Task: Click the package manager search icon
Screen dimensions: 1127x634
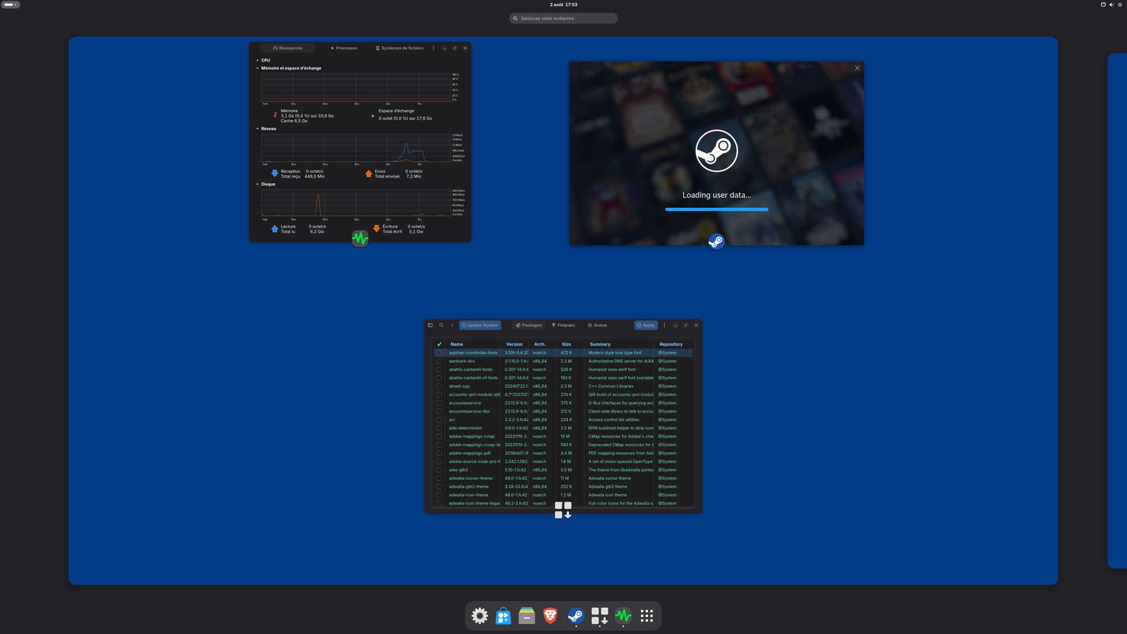Action: [441, 325]
